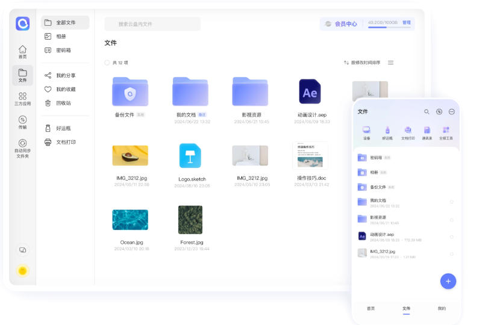The height and width of the screenshot is (325, 497).
Task: Click the 管理 link beside storage usage
Action: [407, 23]
